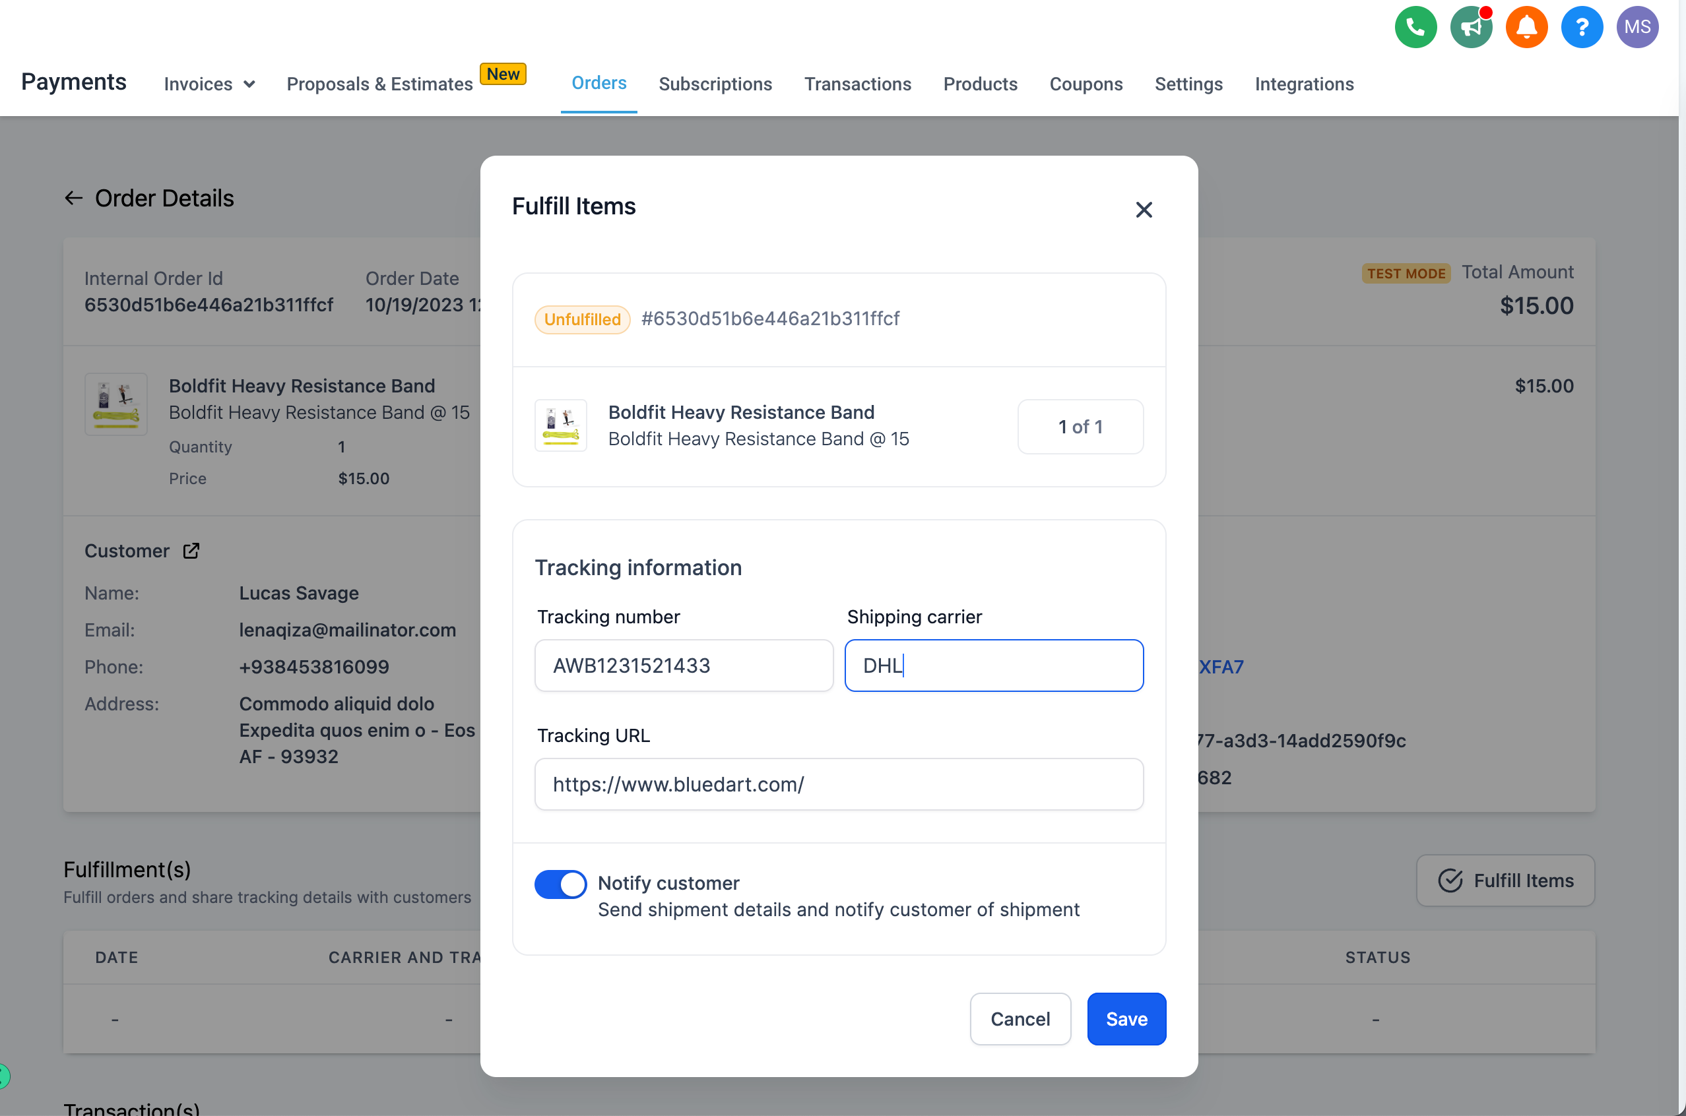Image resolution: width=1686 pixels, height=1116 pixels.
Task: Toggle the Notify customer switch
Action: point(561,884)
